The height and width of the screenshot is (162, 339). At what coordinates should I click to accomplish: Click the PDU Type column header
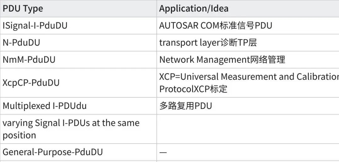click(x=23, y=8)
